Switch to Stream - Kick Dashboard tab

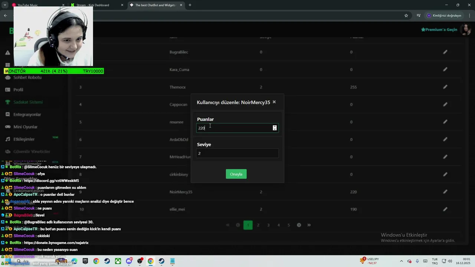pyautogui.click(x=97, y=5)
